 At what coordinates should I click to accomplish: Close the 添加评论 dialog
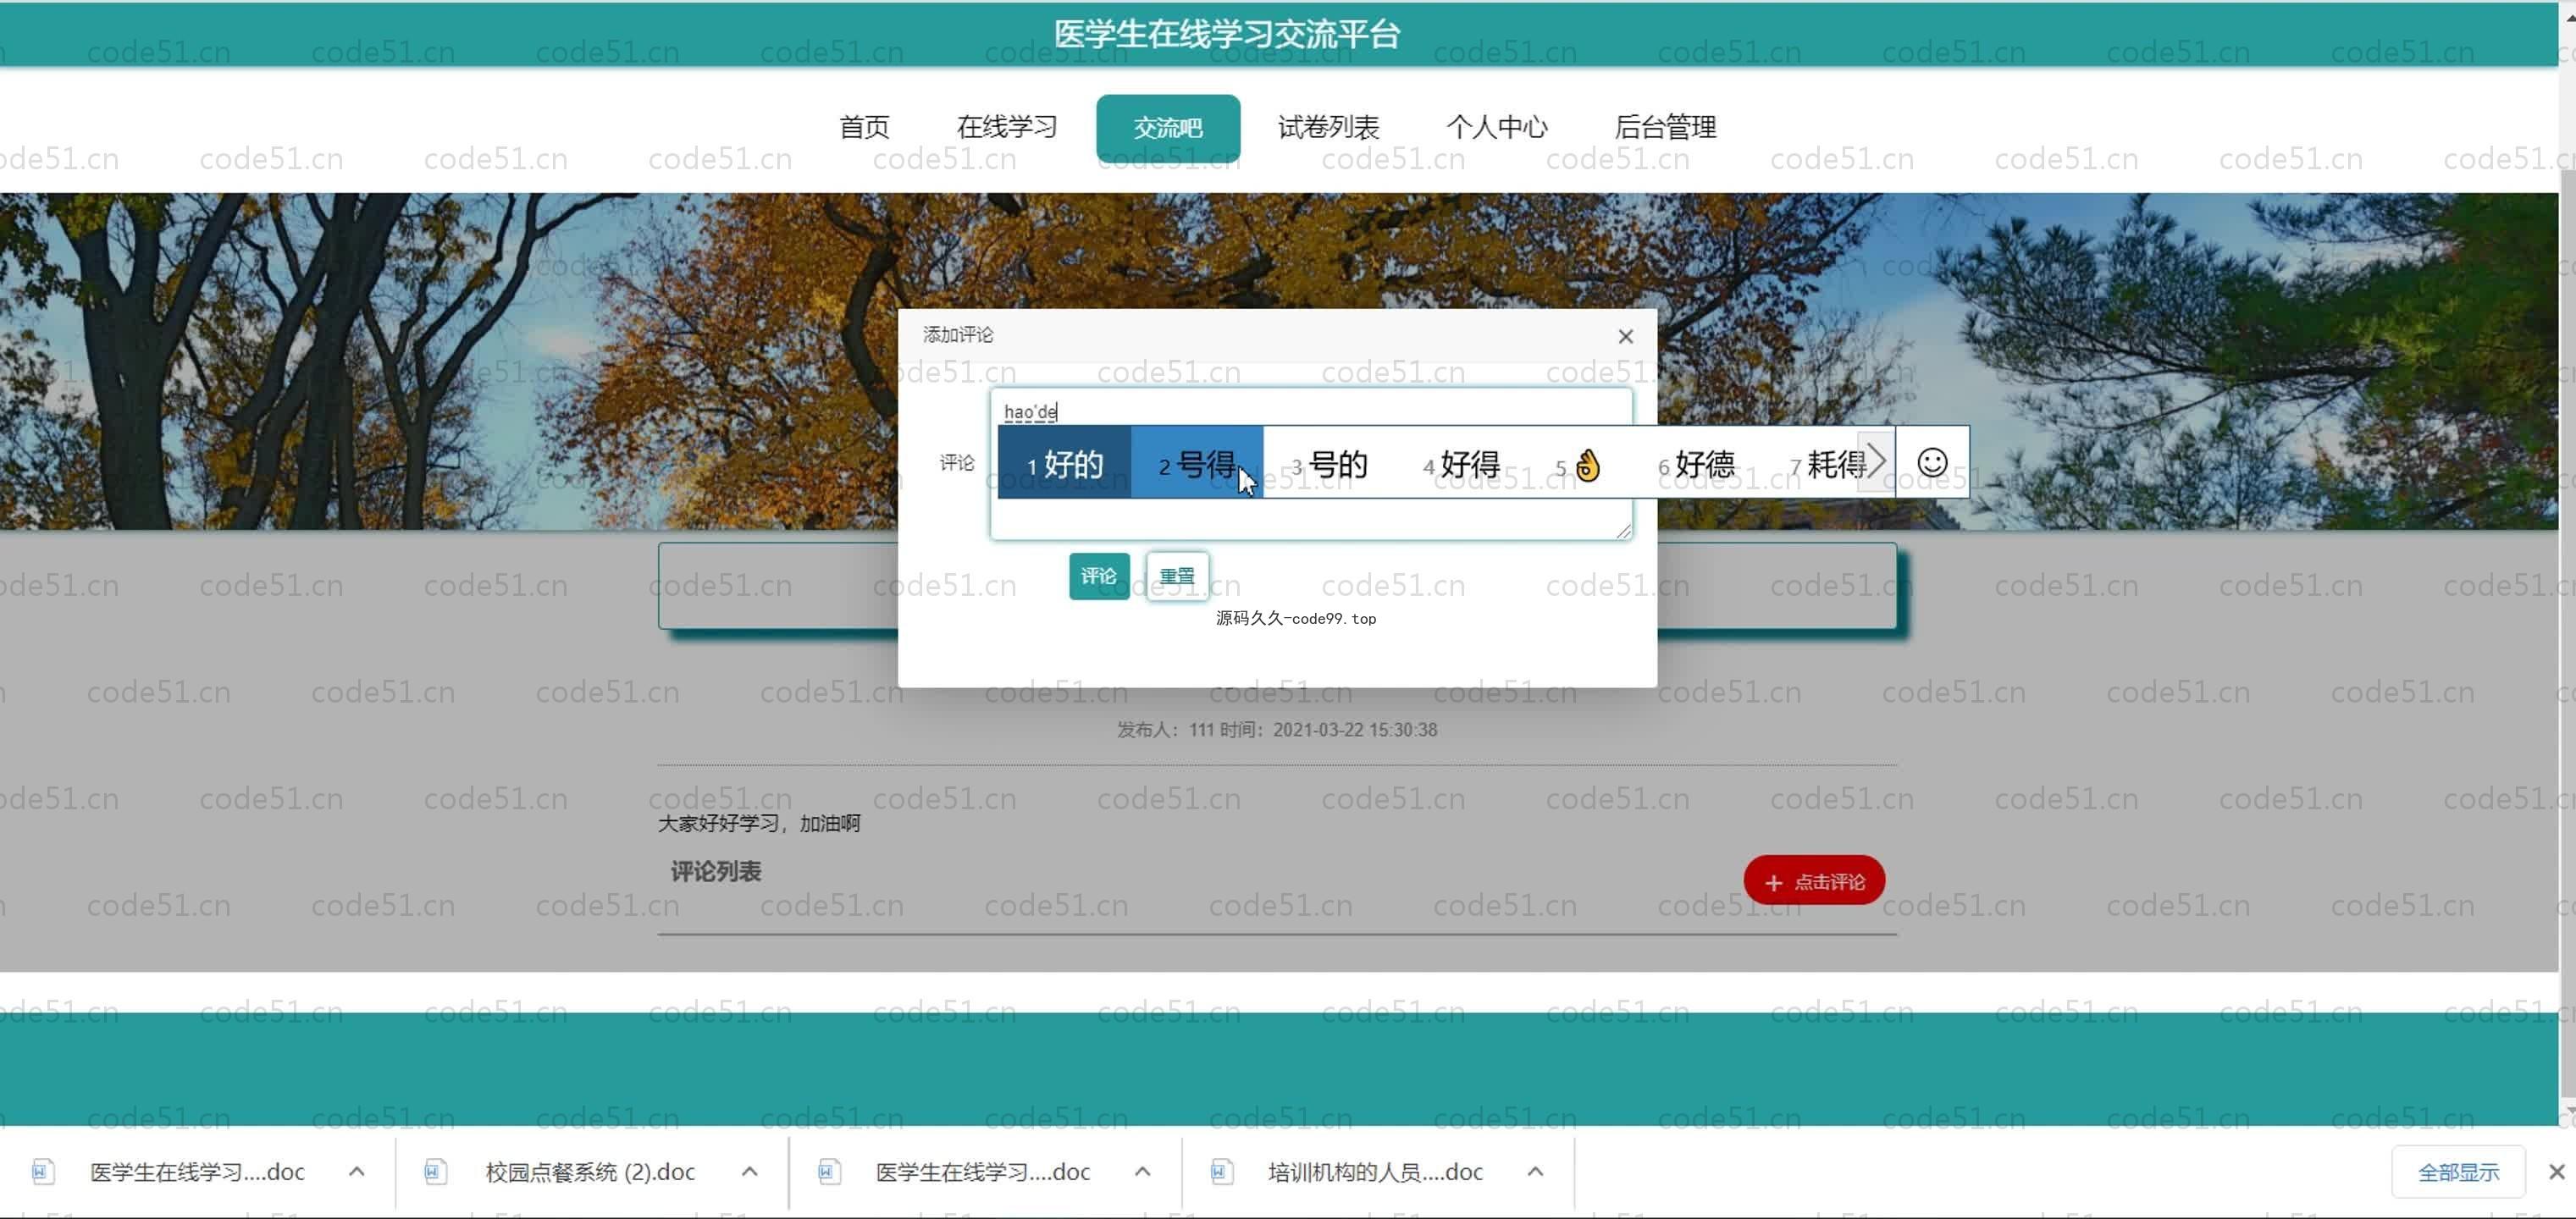[1625, 337]
